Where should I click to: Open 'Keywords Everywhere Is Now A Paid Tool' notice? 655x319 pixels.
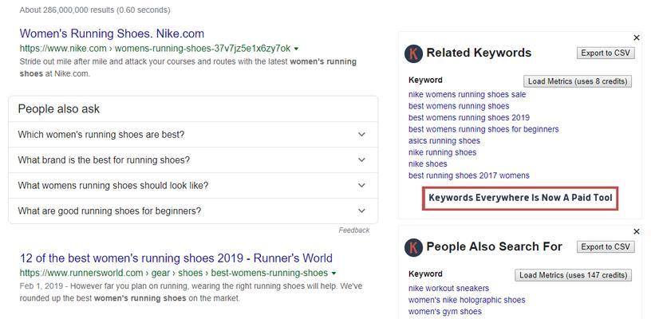pyautogui.click(x=520, y=198)
